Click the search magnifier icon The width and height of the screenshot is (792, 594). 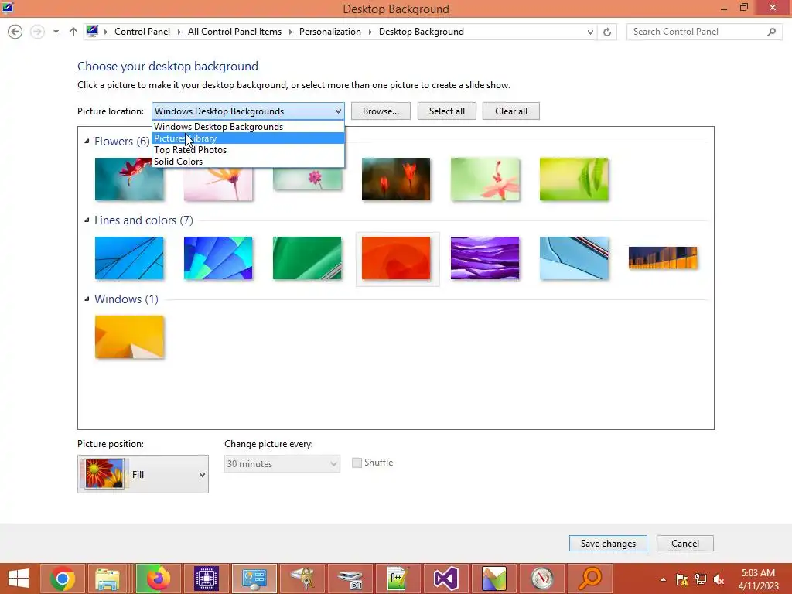coord(771,32)
